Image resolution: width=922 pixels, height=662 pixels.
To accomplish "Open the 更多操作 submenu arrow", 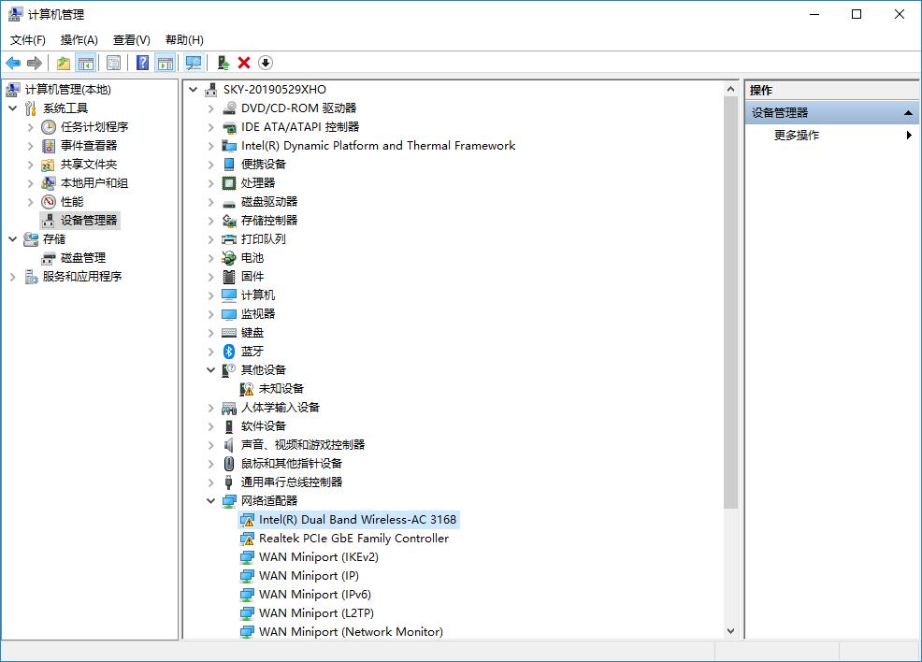I will [x=907, y=134].
